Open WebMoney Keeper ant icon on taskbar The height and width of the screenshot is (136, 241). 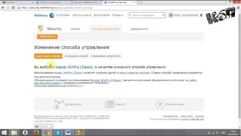79,133
